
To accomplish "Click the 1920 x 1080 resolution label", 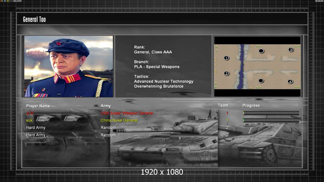I will pyautogui.click(x=162, y=172).
